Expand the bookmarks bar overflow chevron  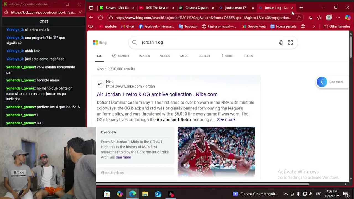click(314, 27)
